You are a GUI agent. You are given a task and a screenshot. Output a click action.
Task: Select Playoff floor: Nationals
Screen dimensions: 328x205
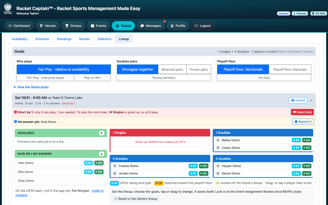point(290,69)
